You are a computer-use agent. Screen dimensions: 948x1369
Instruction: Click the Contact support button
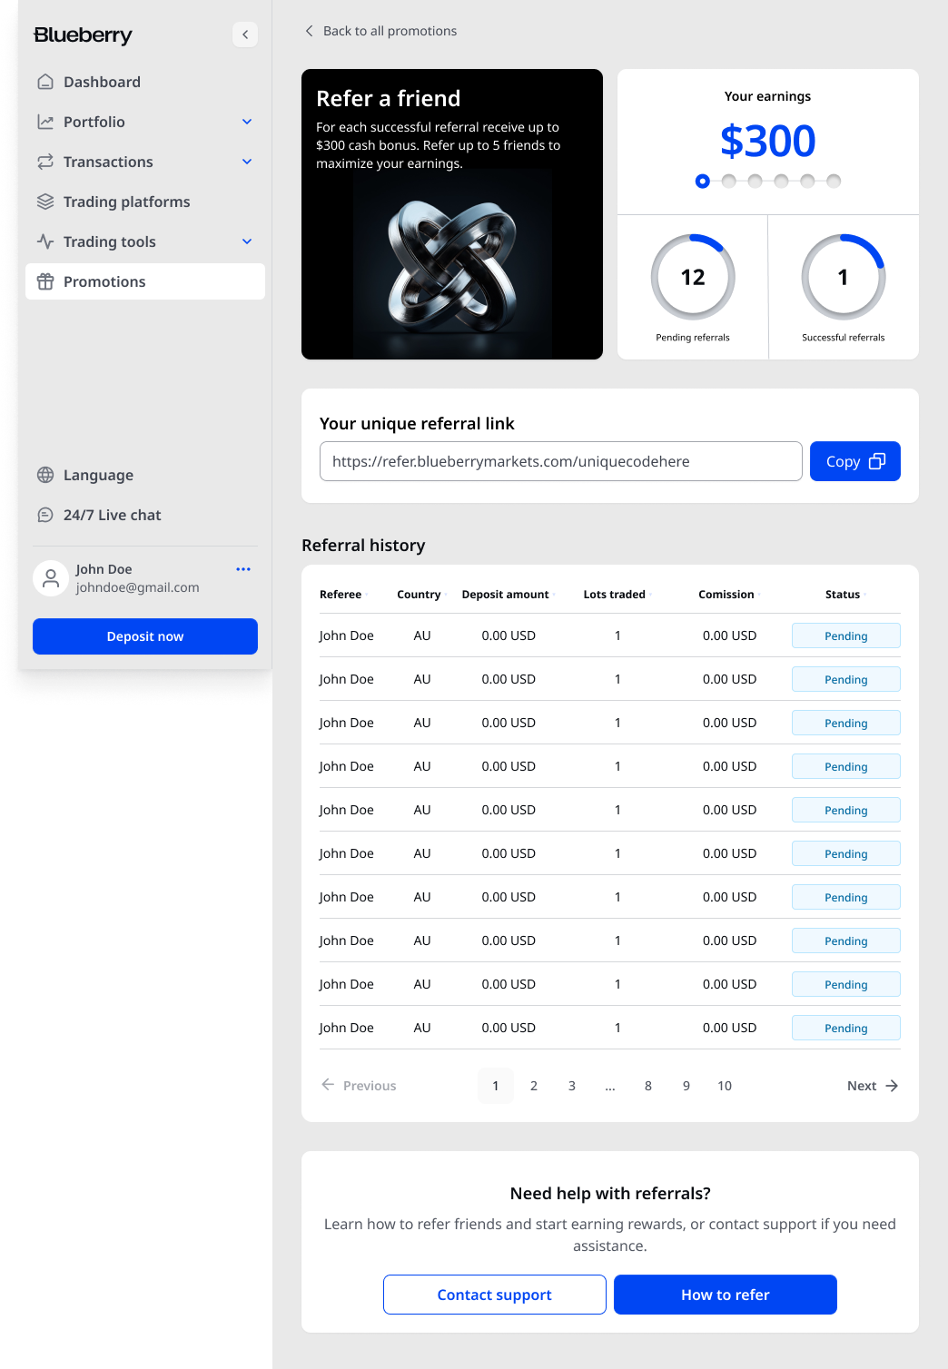tap(495, 1295)
